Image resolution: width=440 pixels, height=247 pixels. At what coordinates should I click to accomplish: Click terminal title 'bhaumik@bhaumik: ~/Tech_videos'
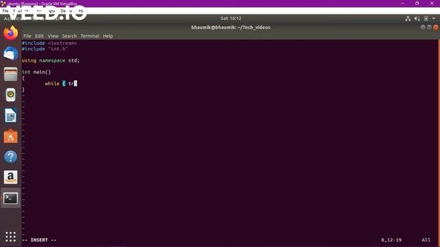point(231,27)
